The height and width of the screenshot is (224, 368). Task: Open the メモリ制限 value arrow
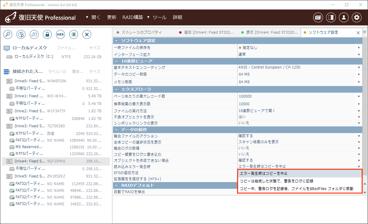click(359, 82)
